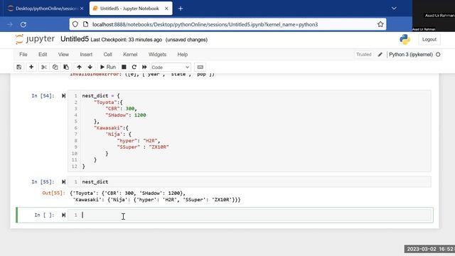
Task: Click the In [55] prompt label
Action: point(43,182)
